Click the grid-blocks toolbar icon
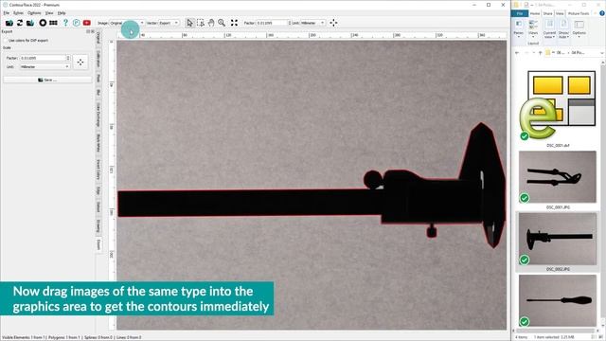This screenshot has width=606, height=341. pyautogui.click(x=53, y=23)
